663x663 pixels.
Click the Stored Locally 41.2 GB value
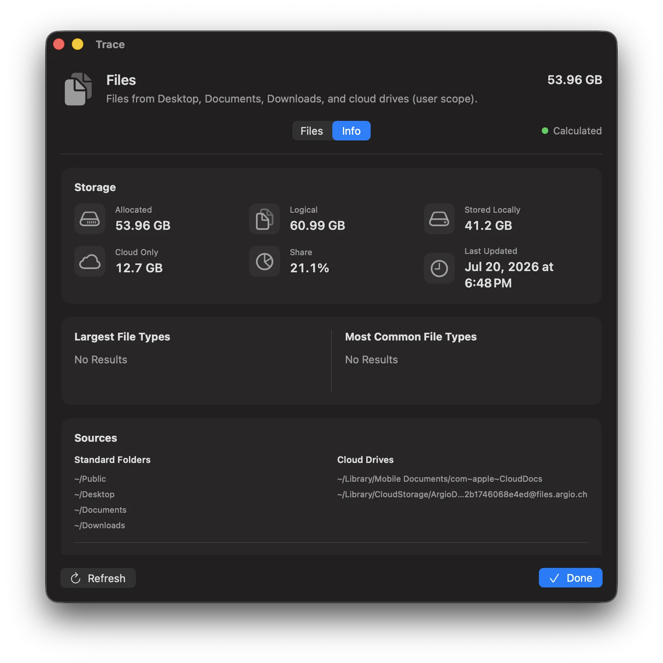pos(488,225)
